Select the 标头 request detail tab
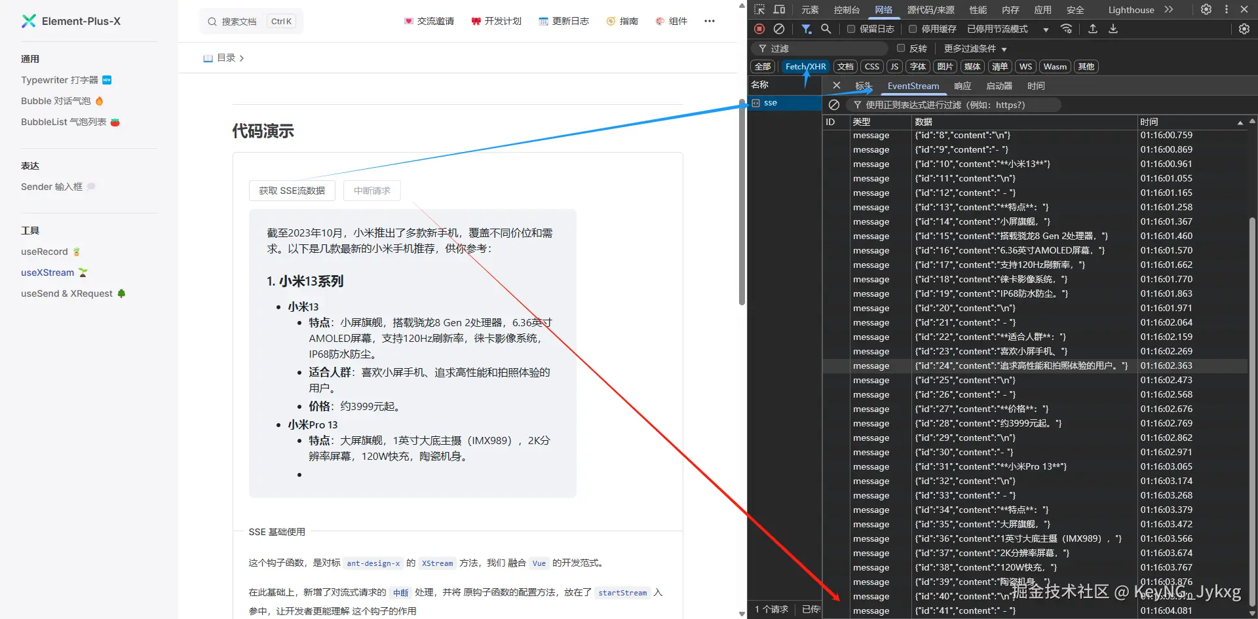The height and width of the screenshot is (619, 1258). pos(864,86)
